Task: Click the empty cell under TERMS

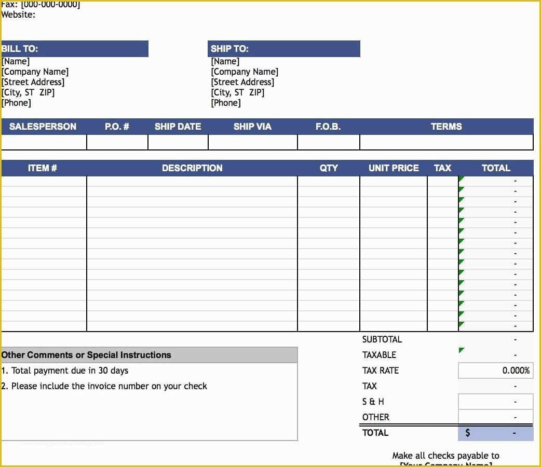Action: click(x=447, y=142)
